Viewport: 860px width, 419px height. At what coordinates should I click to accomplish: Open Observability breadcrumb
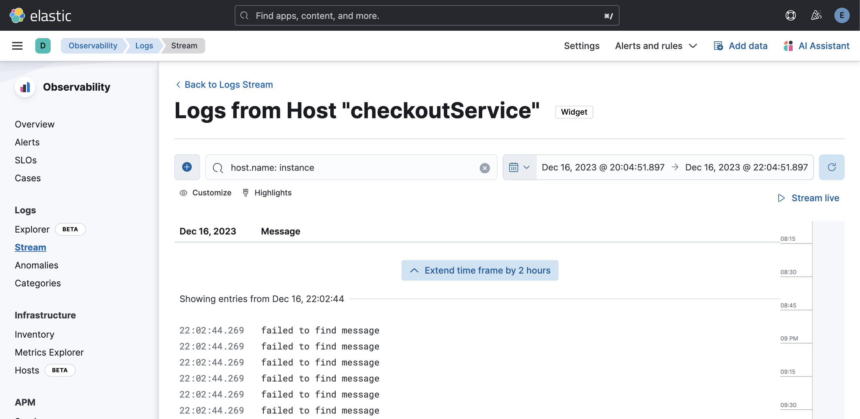coord(93,46)
